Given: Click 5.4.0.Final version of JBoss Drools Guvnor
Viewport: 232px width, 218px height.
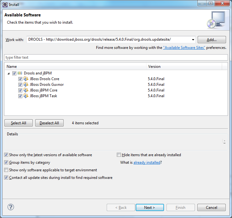Looking at the screenshot, I should tap(156, 85).
